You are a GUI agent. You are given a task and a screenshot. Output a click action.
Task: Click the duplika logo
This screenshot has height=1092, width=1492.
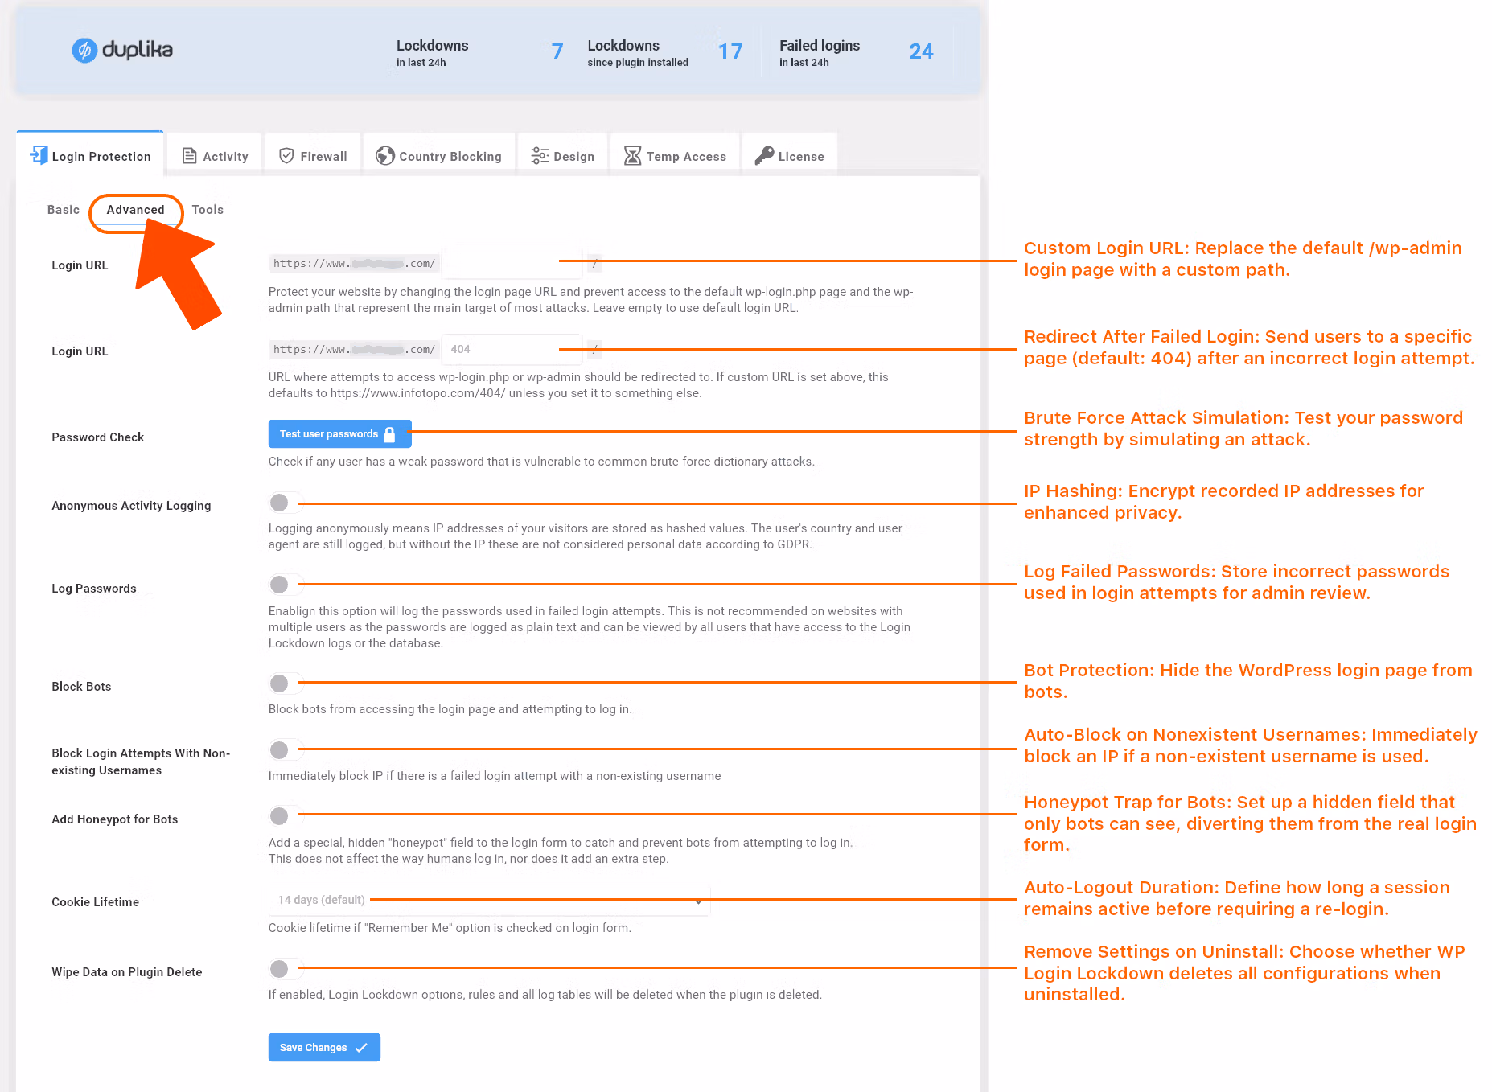click(122, 50)
